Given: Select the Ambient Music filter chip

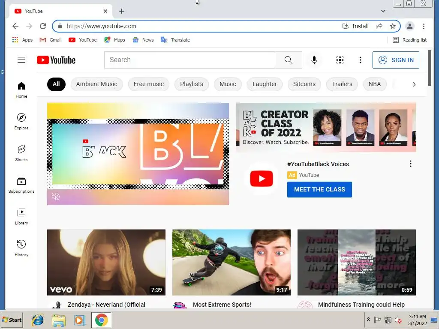Looking at the screenshot, I should click(96, 84).
